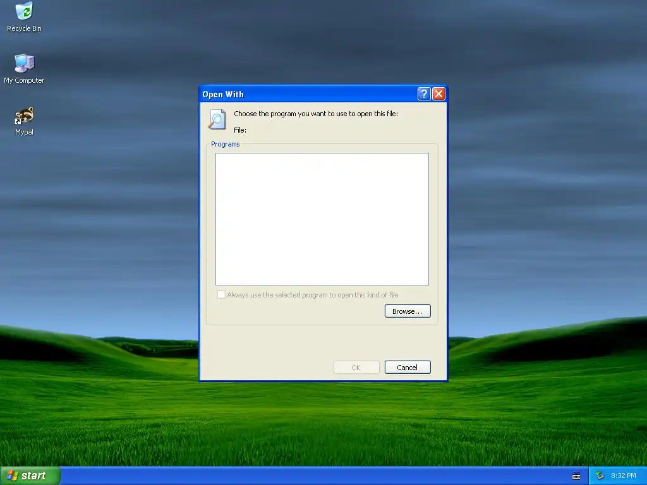This screenshot has height=485, width=647.
Task: Select the My Computer desktop icon
Action: (24, 69)
